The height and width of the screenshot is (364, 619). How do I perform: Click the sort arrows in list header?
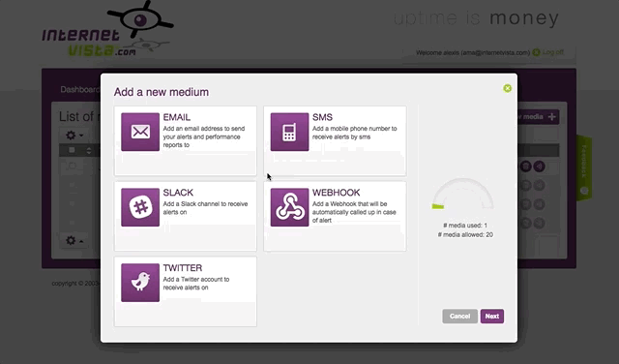pos(89,151)
